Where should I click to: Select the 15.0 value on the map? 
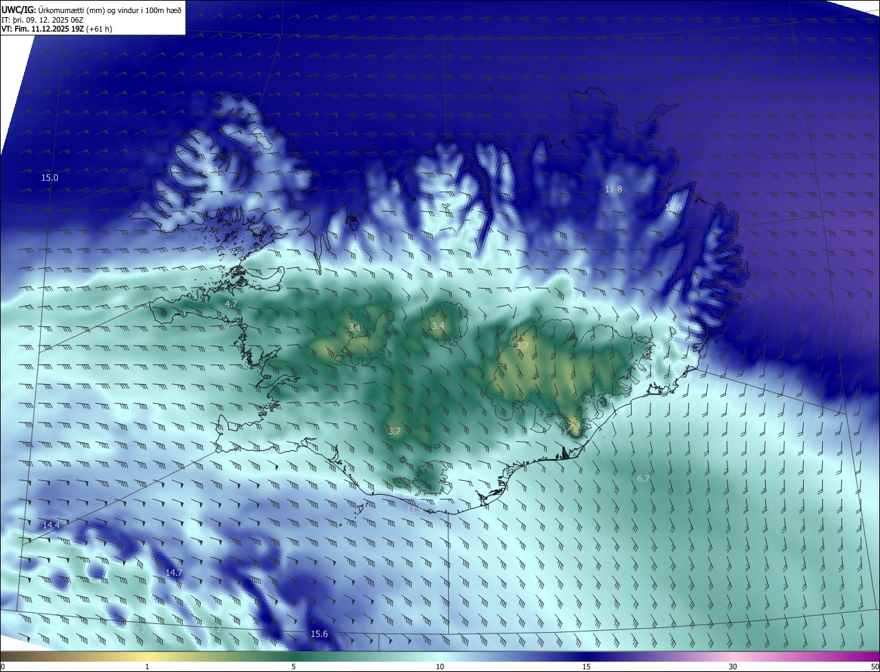point(49,177)
